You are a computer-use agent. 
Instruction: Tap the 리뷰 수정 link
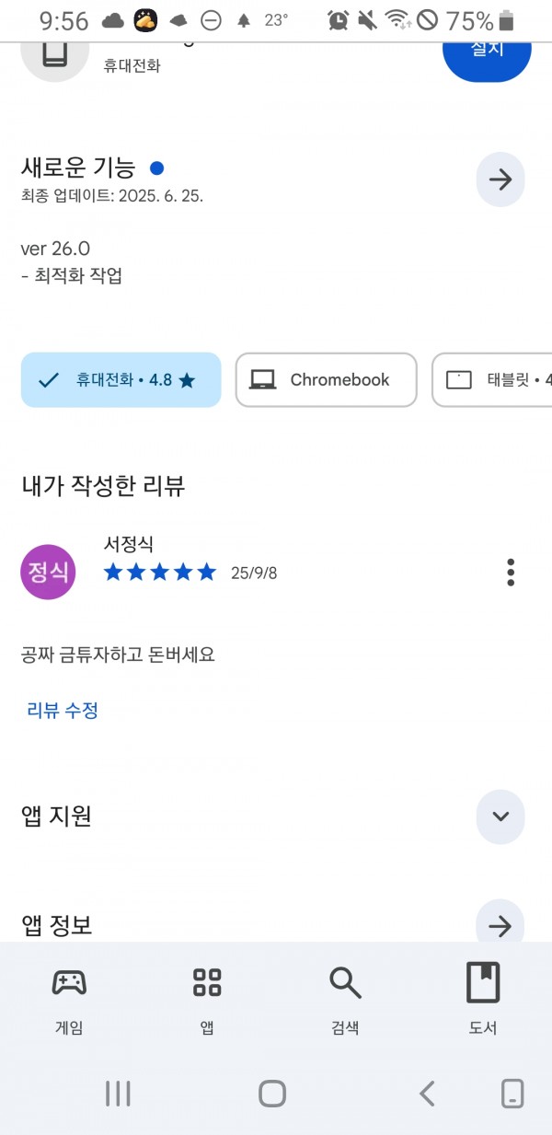click(63, 710)
